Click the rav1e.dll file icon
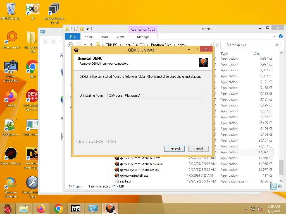Image resolution: width=286 pixels, height=214 pixels. [117, 181]
